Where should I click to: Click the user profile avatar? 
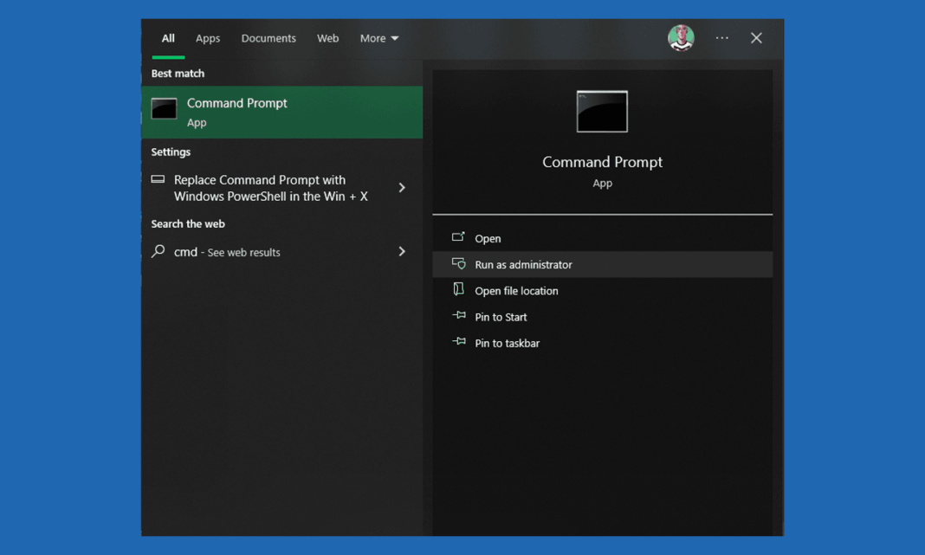pyautogui.click(x=681, y=38)
